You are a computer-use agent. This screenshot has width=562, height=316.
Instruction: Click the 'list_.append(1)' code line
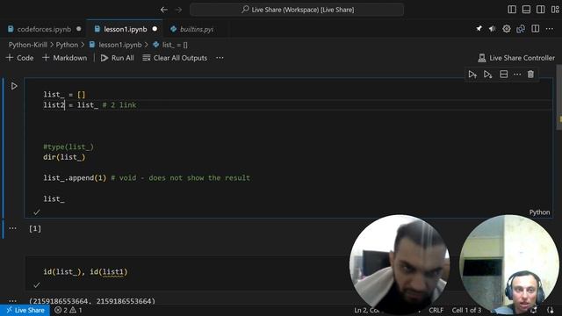pos(75,177)
